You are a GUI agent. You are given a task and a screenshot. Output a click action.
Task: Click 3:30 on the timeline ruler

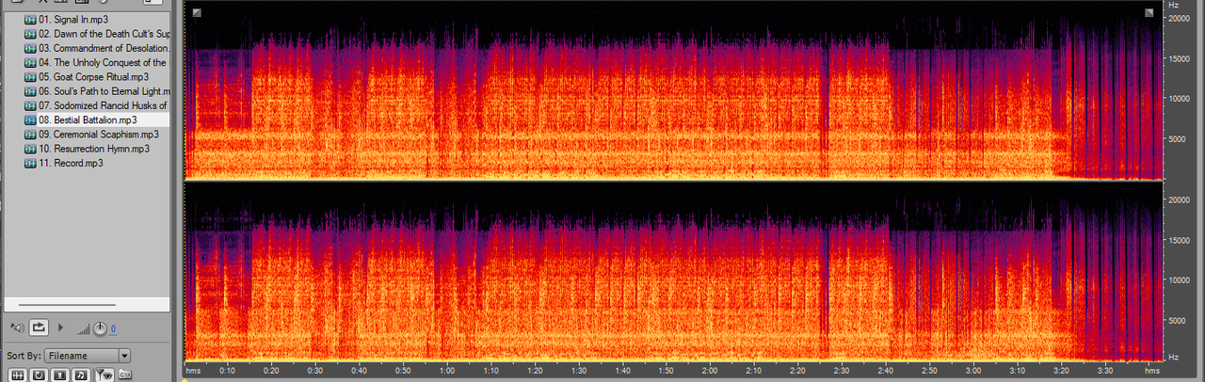click(x=1104, y=371)
